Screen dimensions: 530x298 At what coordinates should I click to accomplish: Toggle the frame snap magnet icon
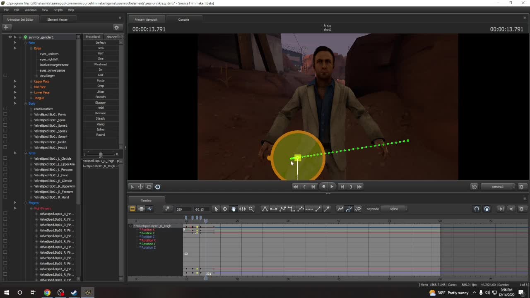point(487,209)
